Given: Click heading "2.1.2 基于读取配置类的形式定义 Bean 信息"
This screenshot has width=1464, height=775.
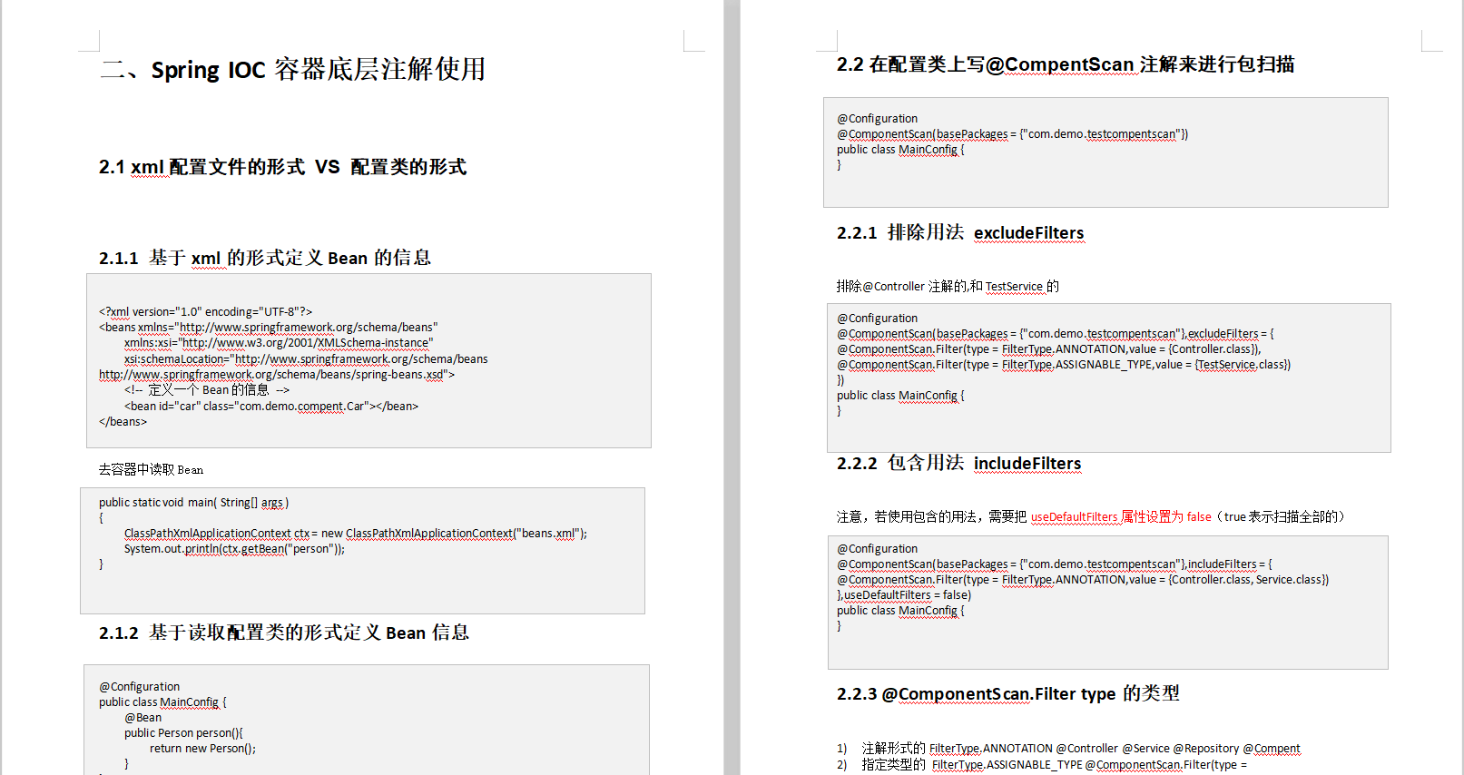Looking at the screenshot, I should [x=284, y=633].
